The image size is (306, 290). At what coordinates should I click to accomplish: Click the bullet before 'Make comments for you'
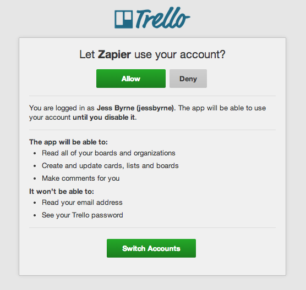(x=35, y=179)
